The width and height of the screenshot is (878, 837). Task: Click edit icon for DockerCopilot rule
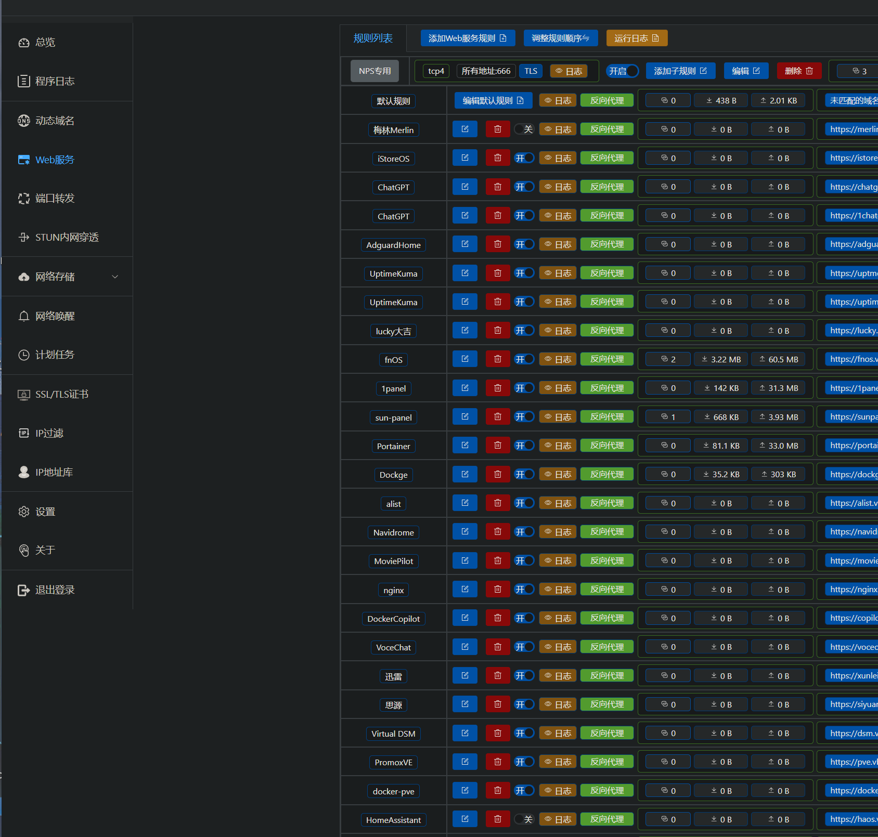[465, 618]
